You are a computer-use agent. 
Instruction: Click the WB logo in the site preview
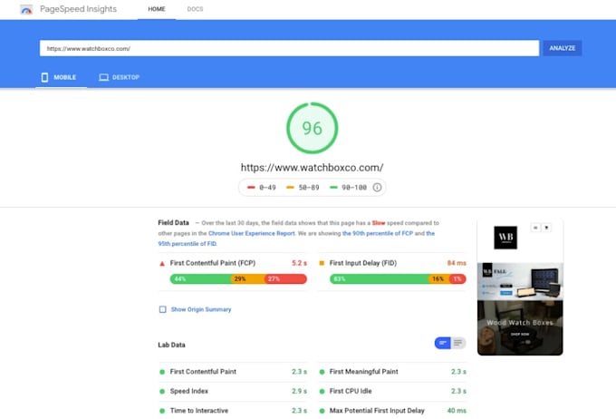click(x=505, y=238)
